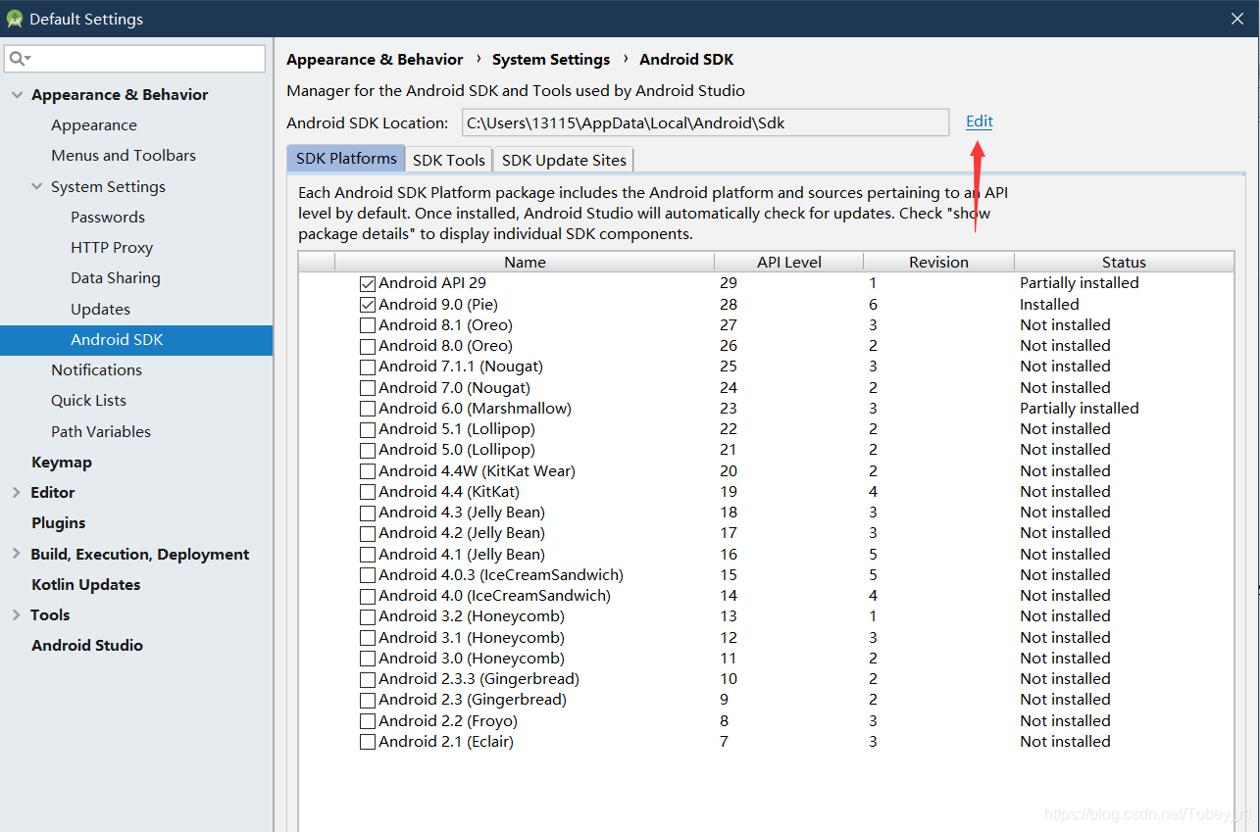This screenshot has width=1260, height=832.
Task: Open Appearance settings page
Action: point(94,125)
